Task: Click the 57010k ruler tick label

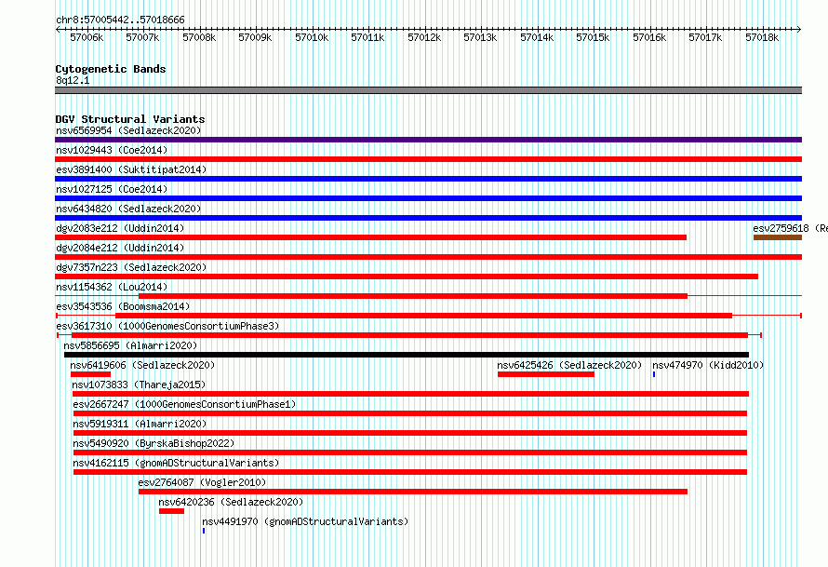Action: 312,37
